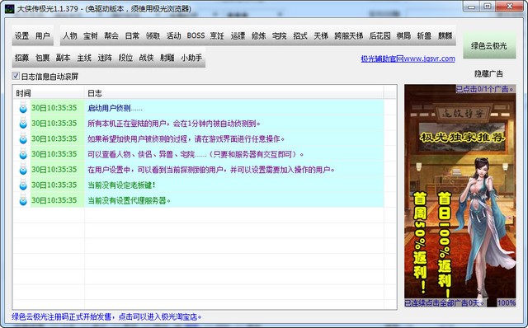Open the 段位 toolbar item

[125, 58]
